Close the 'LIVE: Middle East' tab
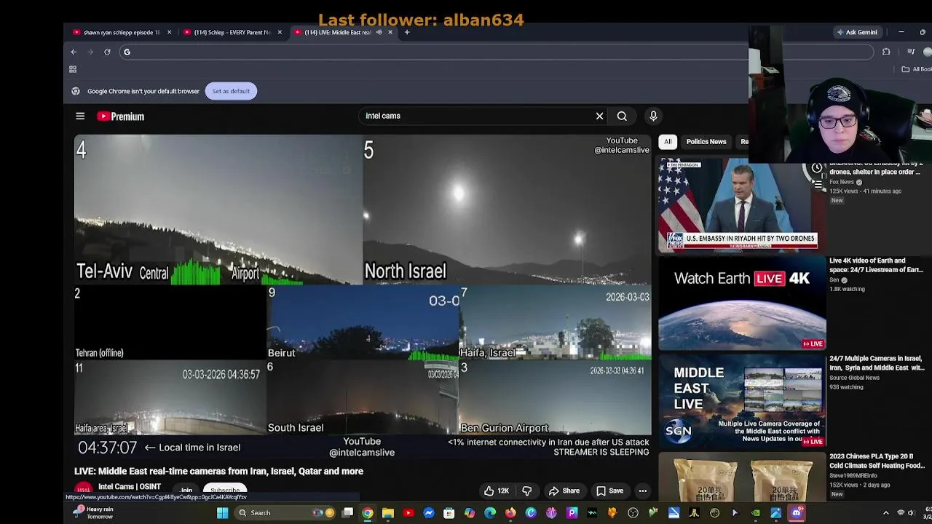932x524 pixels. pos(390,32)
